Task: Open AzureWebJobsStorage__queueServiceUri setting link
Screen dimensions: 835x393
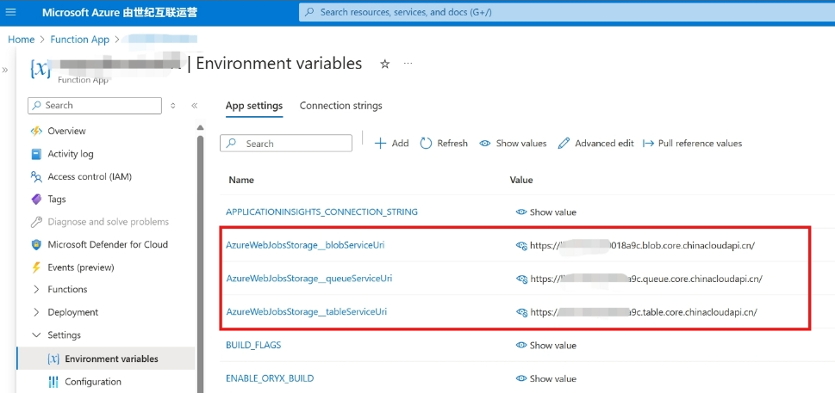Action: tap(308, 279)
